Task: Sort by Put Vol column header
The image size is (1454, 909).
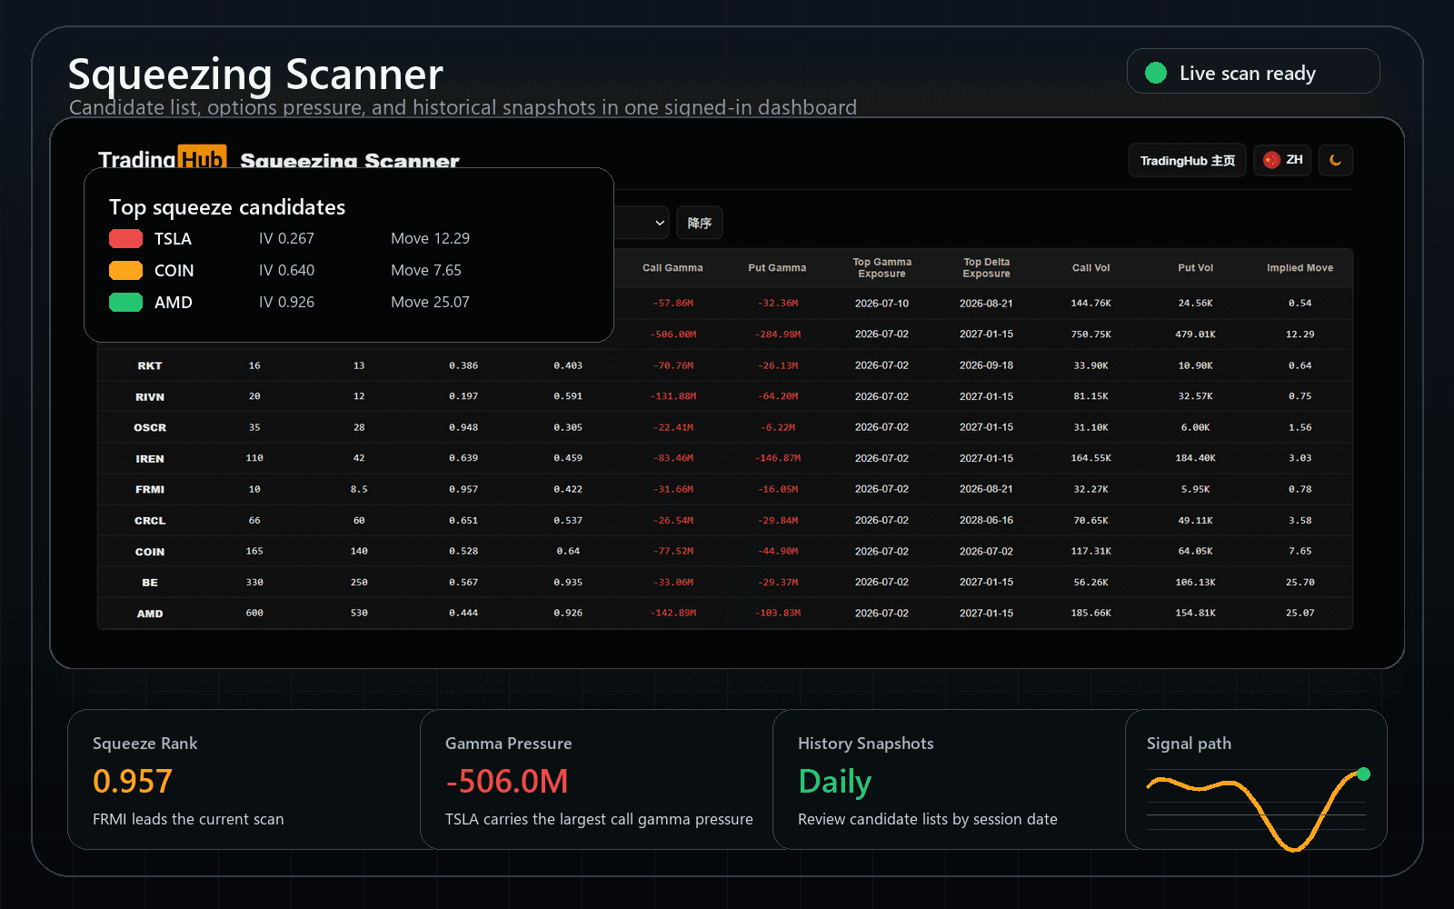Action: coord(1195,268)
